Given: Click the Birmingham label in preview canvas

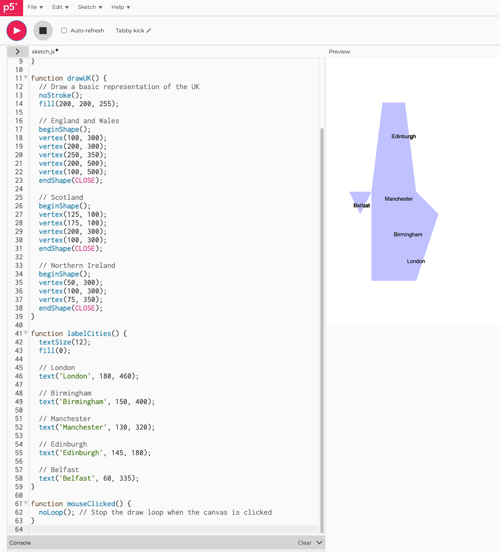Looking at the screenshot, I should (408, 234).
